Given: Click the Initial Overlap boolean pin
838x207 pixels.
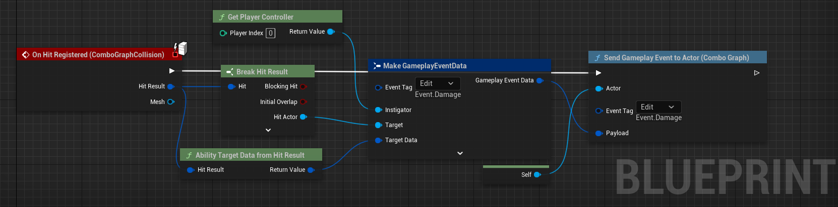Looking at the screenshot, I should tap(303, 102).
